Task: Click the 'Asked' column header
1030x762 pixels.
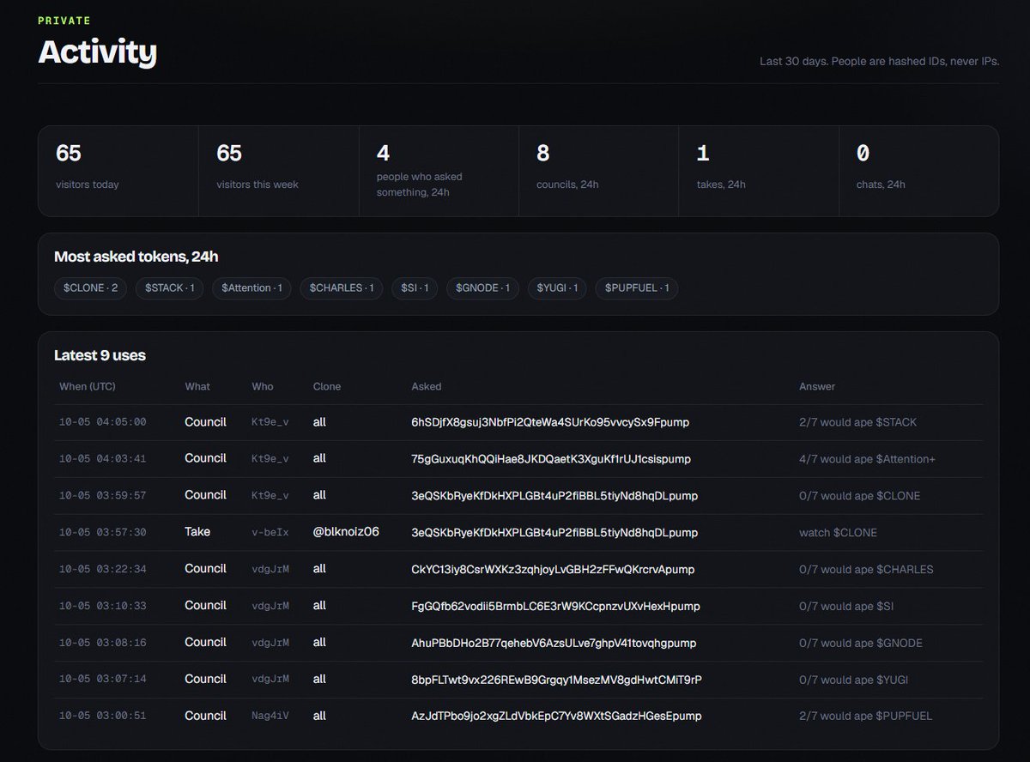Action: [x=427, y=387]
